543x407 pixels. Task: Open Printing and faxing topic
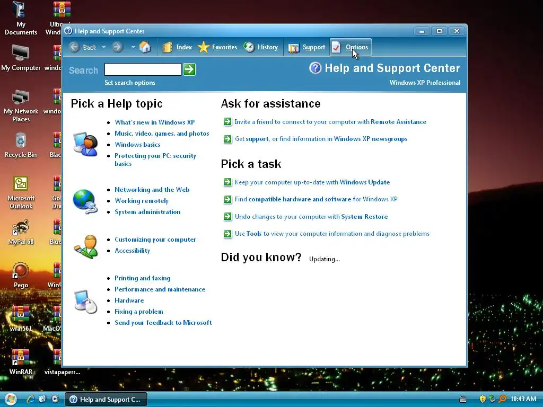[142, 278]
